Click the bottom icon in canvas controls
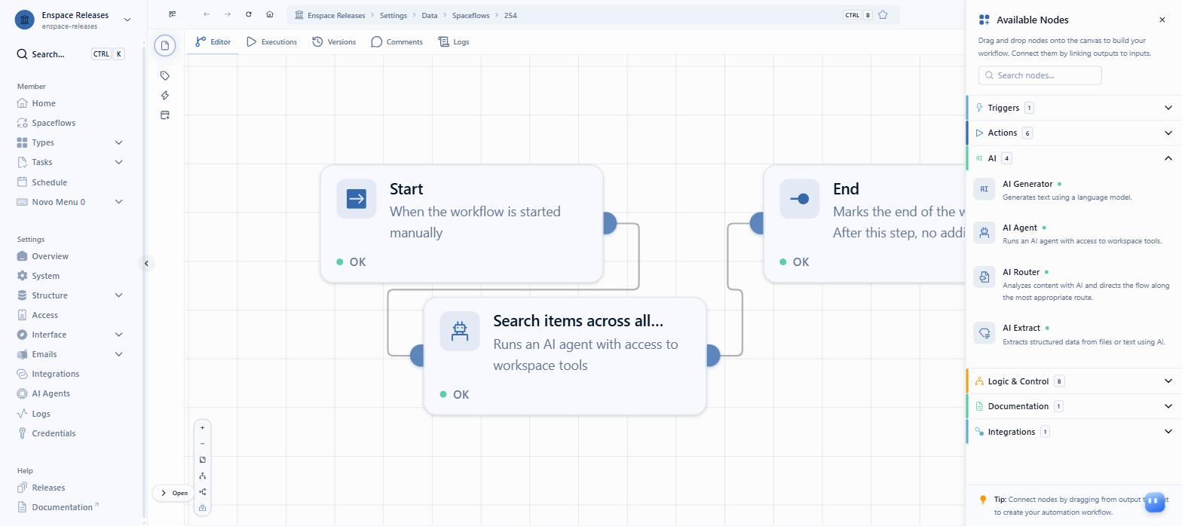 [x=202, y=508]
